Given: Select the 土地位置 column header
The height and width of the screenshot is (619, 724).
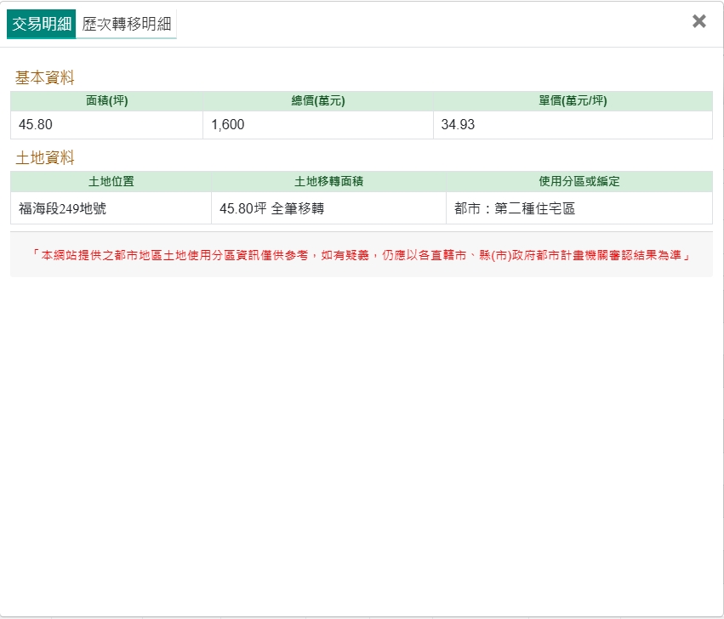Looking at the screenshot, I should (111, 181).
